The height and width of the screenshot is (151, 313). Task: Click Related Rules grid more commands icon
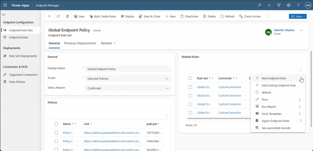click(x=301, y=70)
